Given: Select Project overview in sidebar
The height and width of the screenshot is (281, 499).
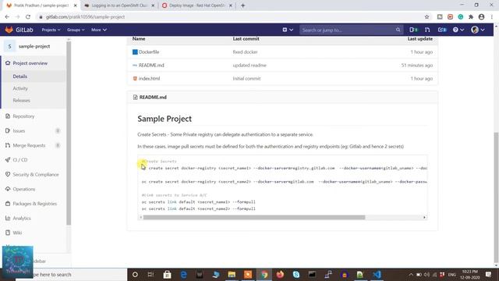Looking at the screenshot, I should coord(30,63).
